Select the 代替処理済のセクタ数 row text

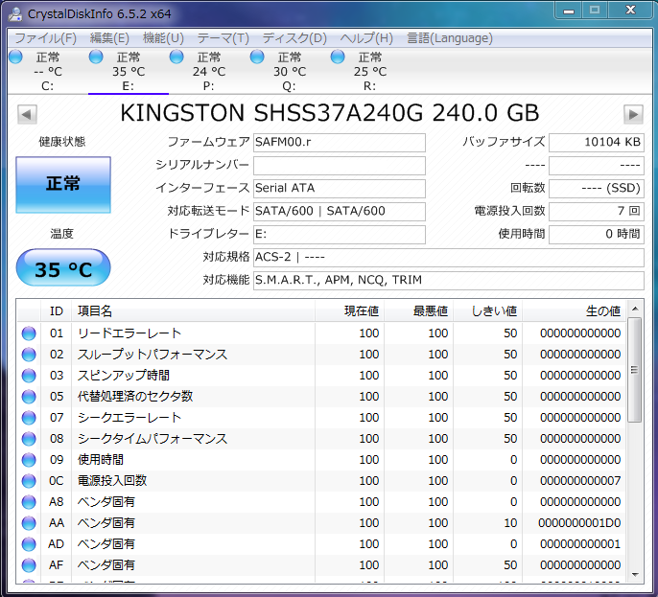coord(135,397)
